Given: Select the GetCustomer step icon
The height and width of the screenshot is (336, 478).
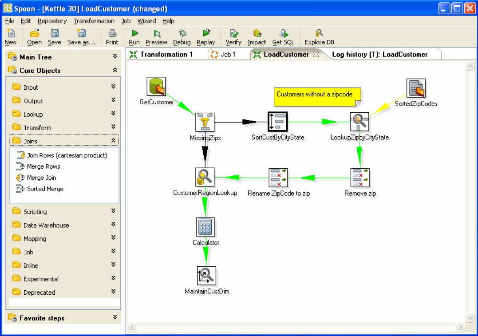Looking at the screenshot, I should pyautogui.click(x=156, y=87).
